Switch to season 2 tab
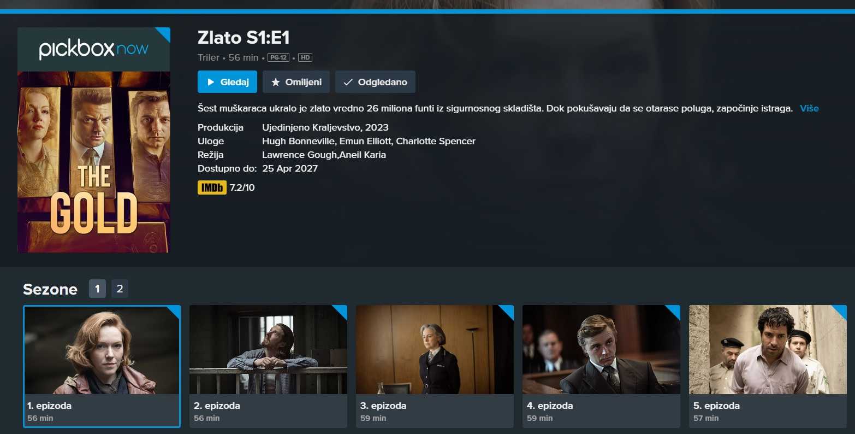The image size is (855, 434). click(120, 289)
